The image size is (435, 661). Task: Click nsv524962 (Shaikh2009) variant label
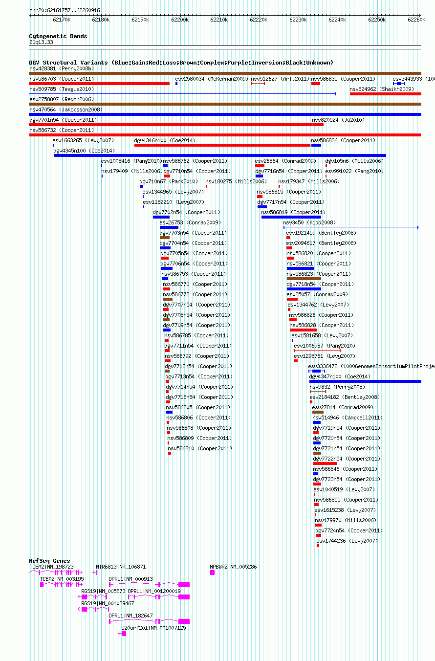[x=382, y=89]
